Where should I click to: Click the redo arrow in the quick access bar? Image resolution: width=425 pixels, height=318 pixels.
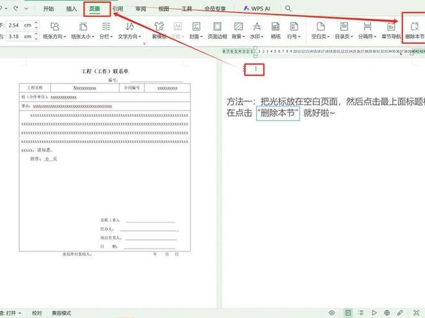pos(16,8)
